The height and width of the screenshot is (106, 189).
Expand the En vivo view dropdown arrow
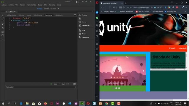pyautogui.click(x=58, y=9)
